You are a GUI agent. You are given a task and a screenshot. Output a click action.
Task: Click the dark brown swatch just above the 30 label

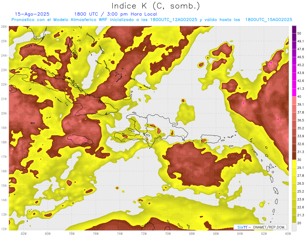point(294,156)
